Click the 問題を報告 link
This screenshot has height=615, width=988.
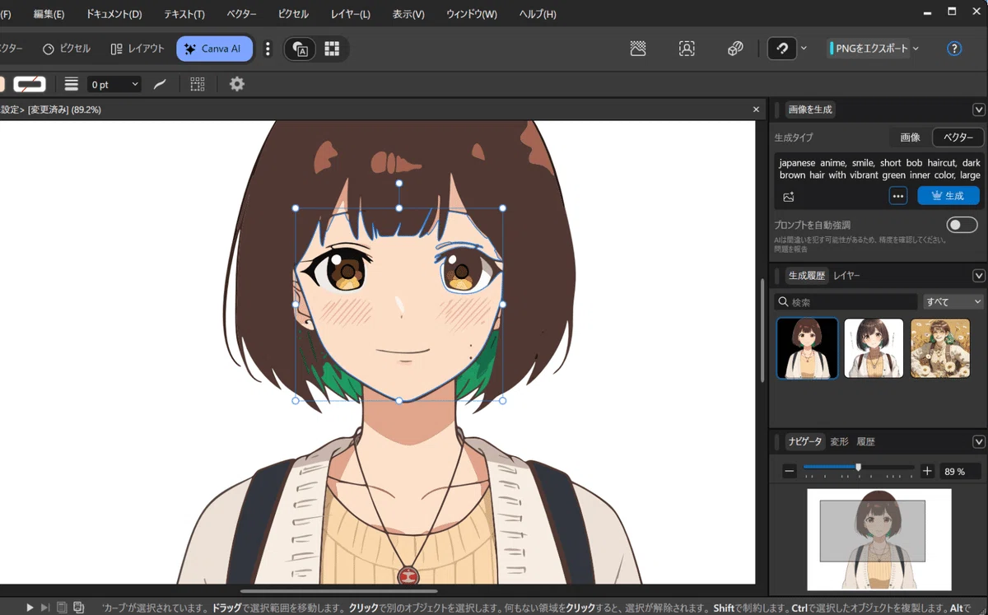pos(791,249)
